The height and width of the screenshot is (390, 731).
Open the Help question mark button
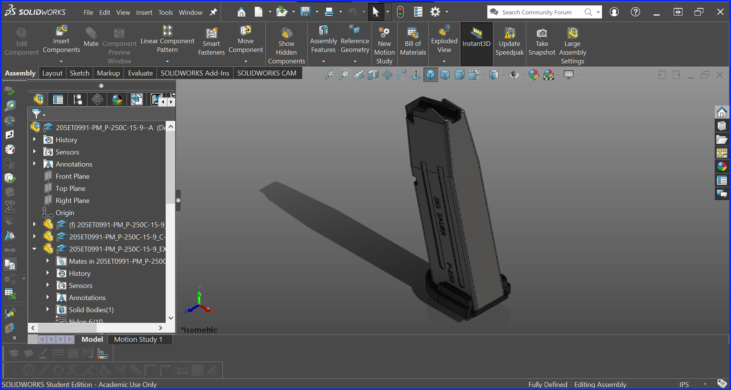(x=635, y=12)
